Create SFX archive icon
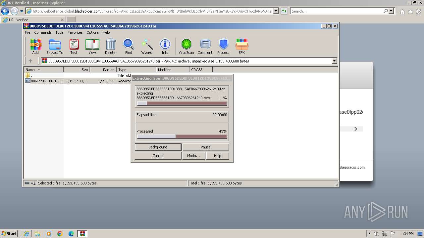 242,46
